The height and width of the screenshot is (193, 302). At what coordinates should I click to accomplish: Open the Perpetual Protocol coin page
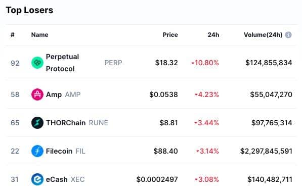tap(62, 63)
